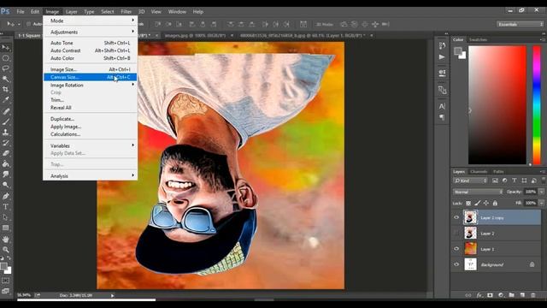This screenshot has height=308, width=547.
Task: Open Fill slider dropdown arrow
Action: pyautogui.click(x=541, y=203)
